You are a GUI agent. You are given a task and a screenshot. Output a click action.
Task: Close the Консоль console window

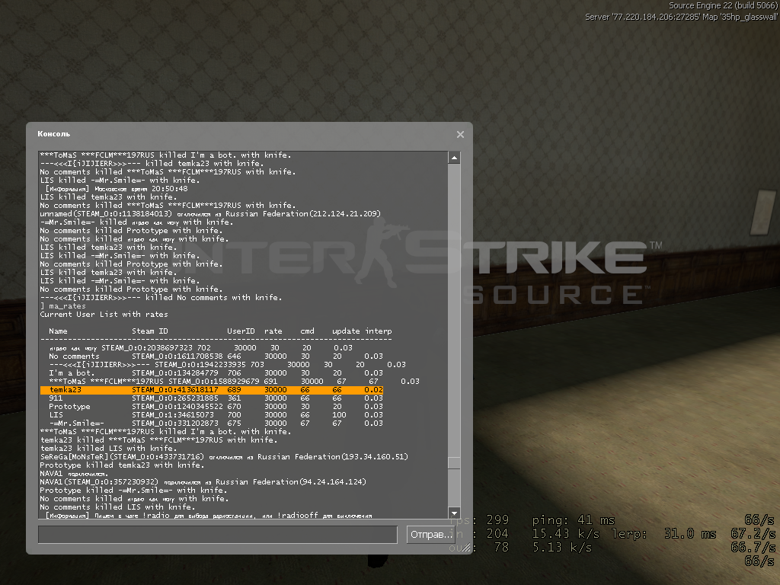(x=460, y=134)
